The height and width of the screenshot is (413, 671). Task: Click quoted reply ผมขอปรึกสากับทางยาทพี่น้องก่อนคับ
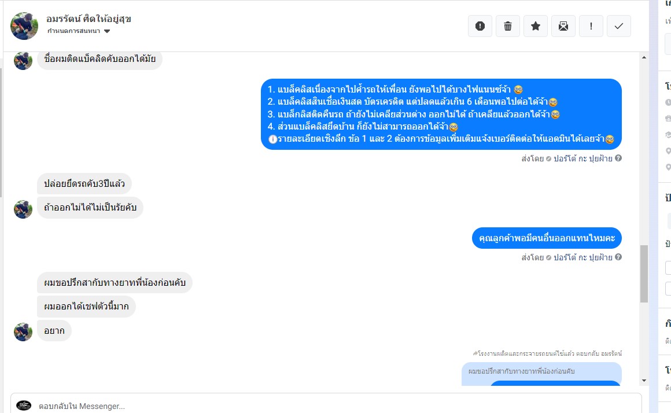coord(521,371)
